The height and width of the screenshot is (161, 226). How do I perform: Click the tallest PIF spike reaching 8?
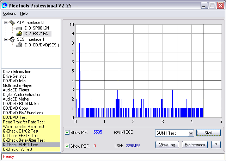(79, 80)
